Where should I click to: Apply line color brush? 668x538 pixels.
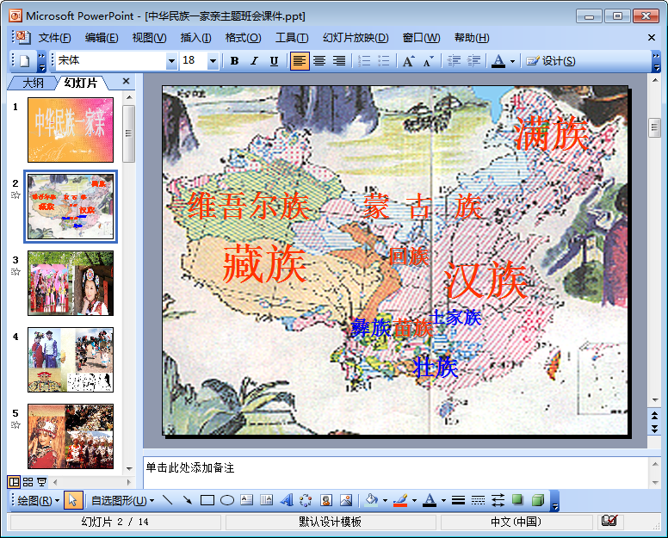click(400, 500)
